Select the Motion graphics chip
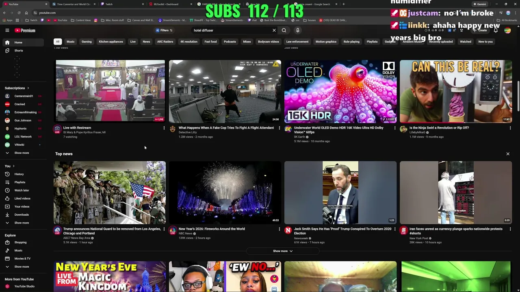 click(x=326, y=41)
